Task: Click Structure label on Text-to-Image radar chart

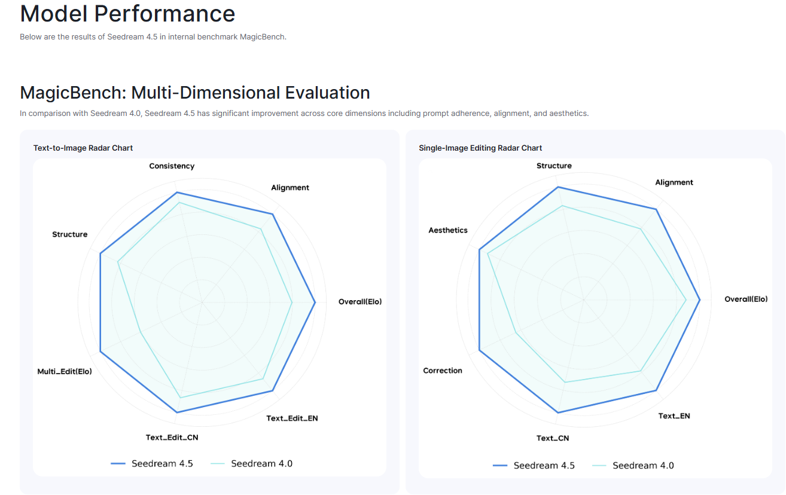Action: click(x=70, y=234)
